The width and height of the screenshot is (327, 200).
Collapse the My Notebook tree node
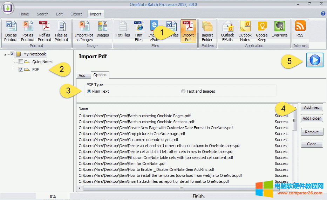6,54
